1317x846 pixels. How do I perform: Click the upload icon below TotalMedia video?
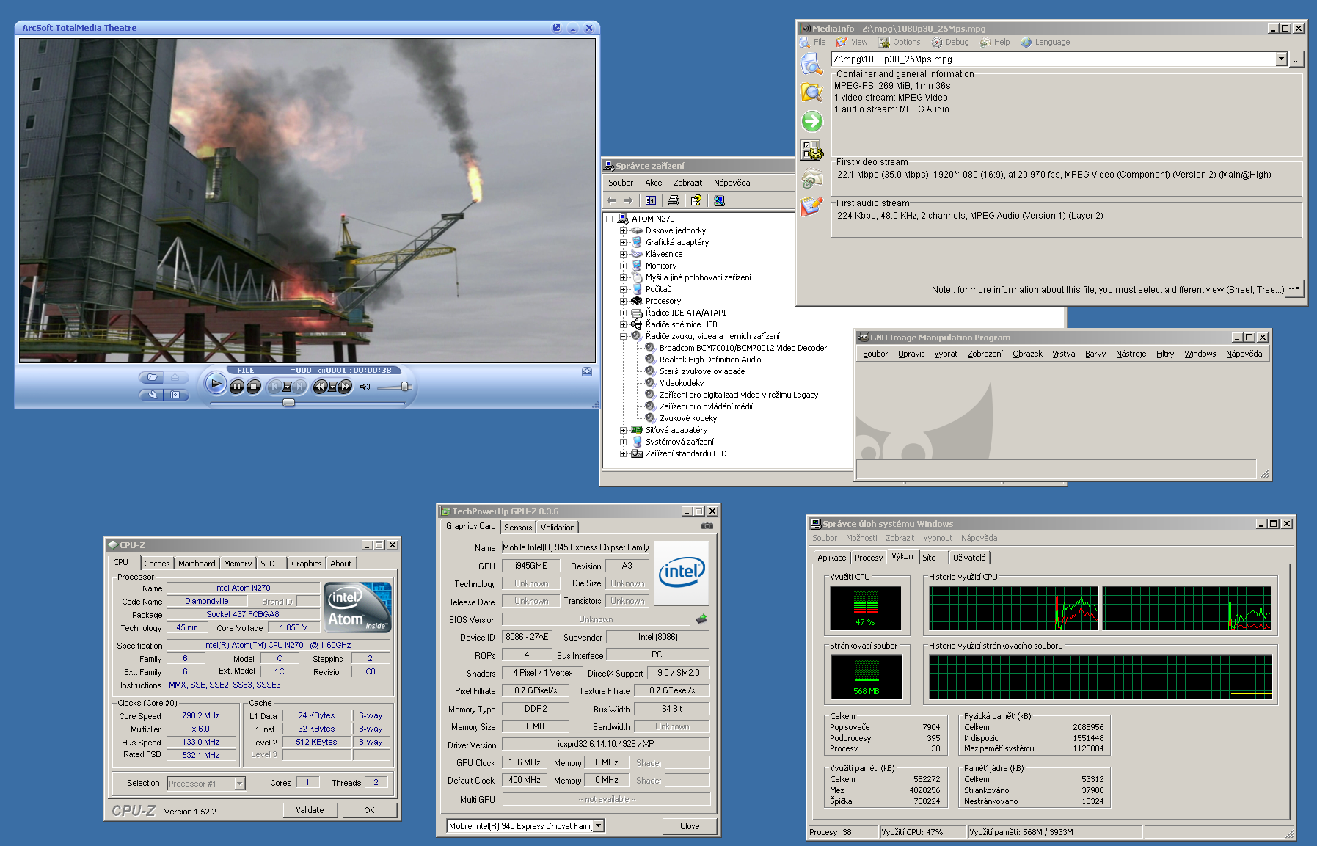click(x=587, y=371)
